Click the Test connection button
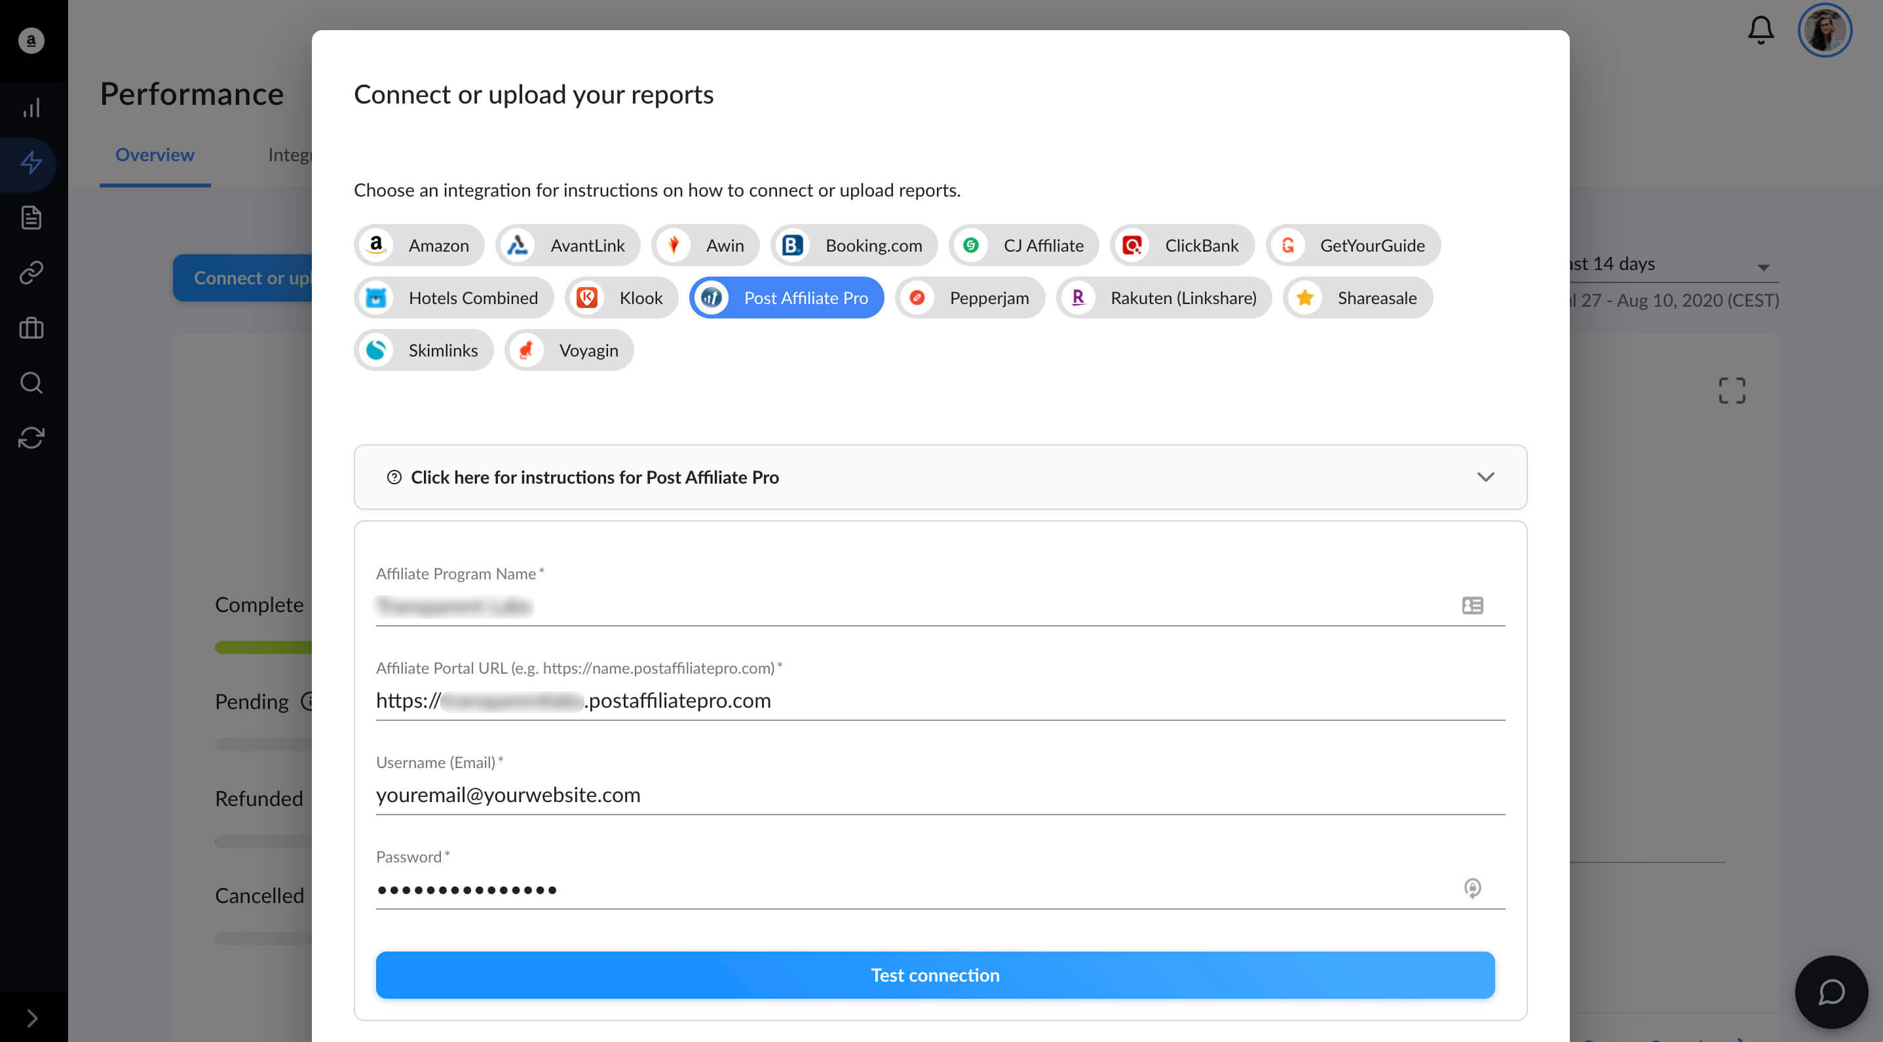Image resolution: width=1883 pixels, height=1042 pixels. pos(935,974)
